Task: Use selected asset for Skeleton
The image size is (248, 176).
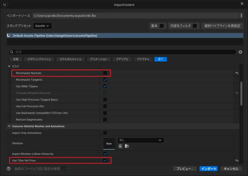Action: pos(120,146)
